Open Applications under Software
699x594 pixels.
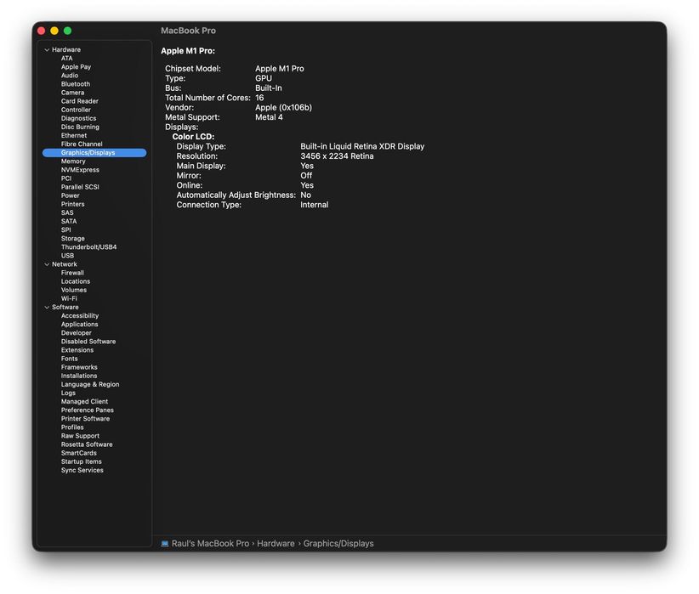coord(79,325)
